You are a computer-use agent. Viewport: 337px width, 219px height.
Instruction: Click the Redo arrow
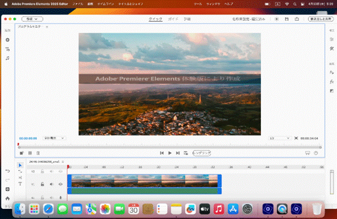click(7, 180)
